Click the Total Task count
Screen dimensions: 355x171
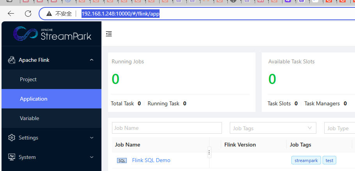[x=139, y=103]
